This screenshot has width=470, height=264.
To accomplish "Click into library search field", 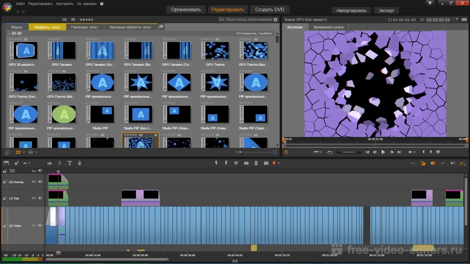I will point(249,20).
